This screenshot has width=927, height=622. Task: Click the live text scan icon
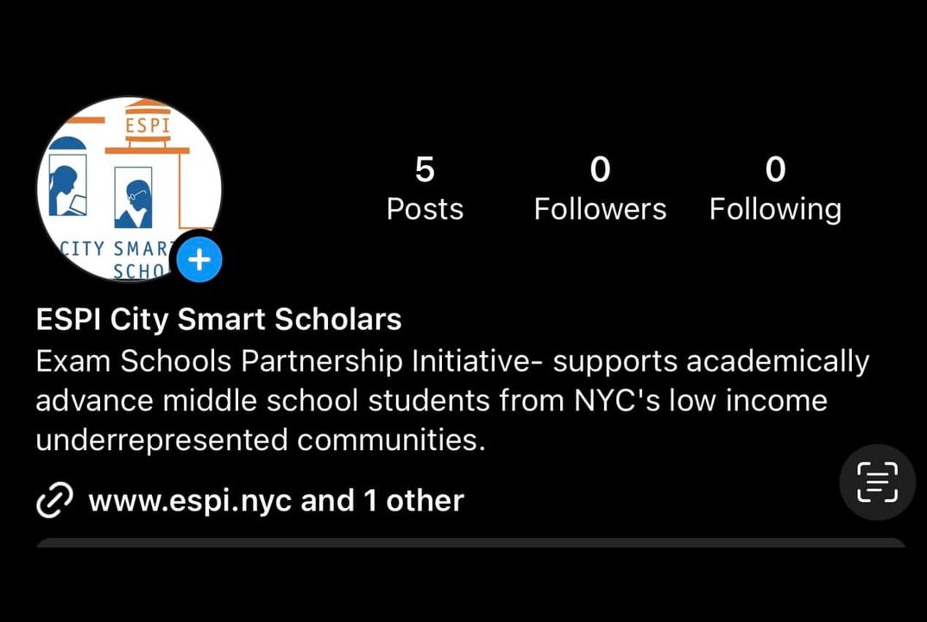pyautogui.click(x=877, y=482)
